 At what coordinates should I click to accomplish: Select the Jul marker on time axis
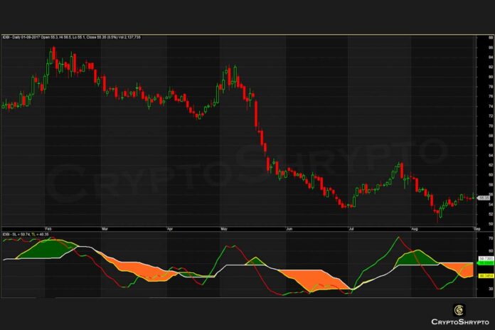(351, 228)
